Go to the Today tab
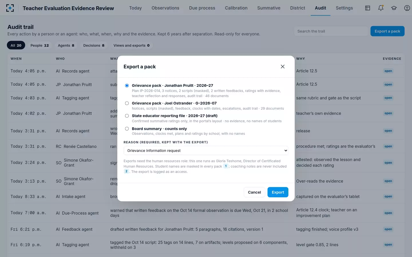Image resolution: width=412 pixels, height=257 pixels. pos(135,8)
